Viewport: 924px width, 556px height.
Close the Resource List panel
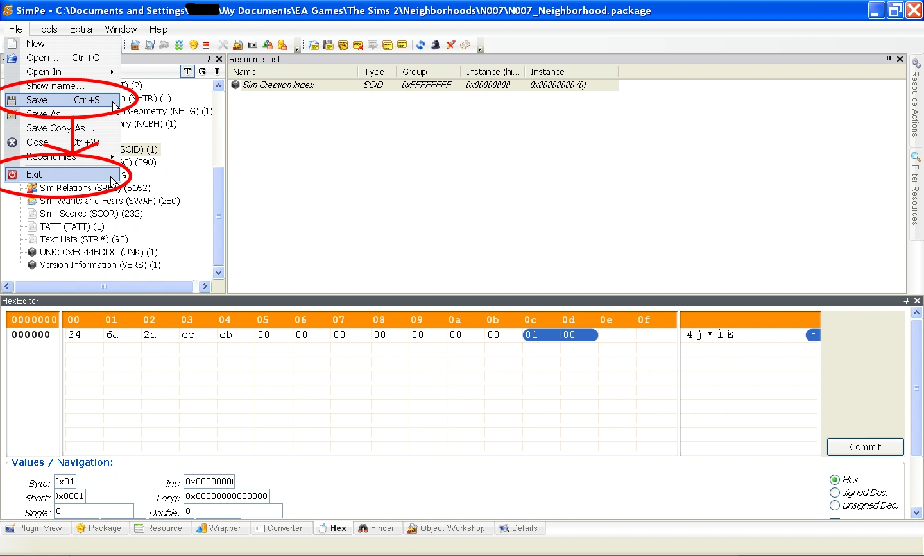click(900, 59)
